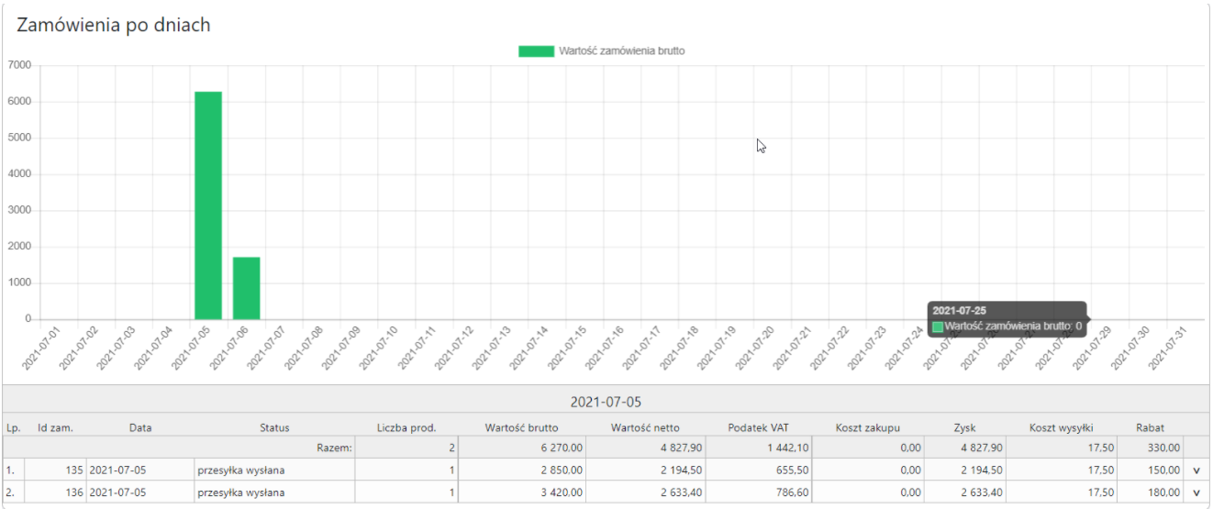Screen dimensions: 1213x509
Task: Click the 'Id zam.' column header
Action: click(x=55, y=427)
